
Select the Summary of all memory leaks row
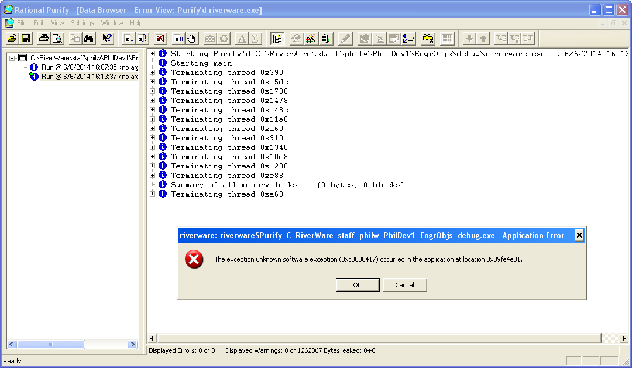tap(288, 185)
